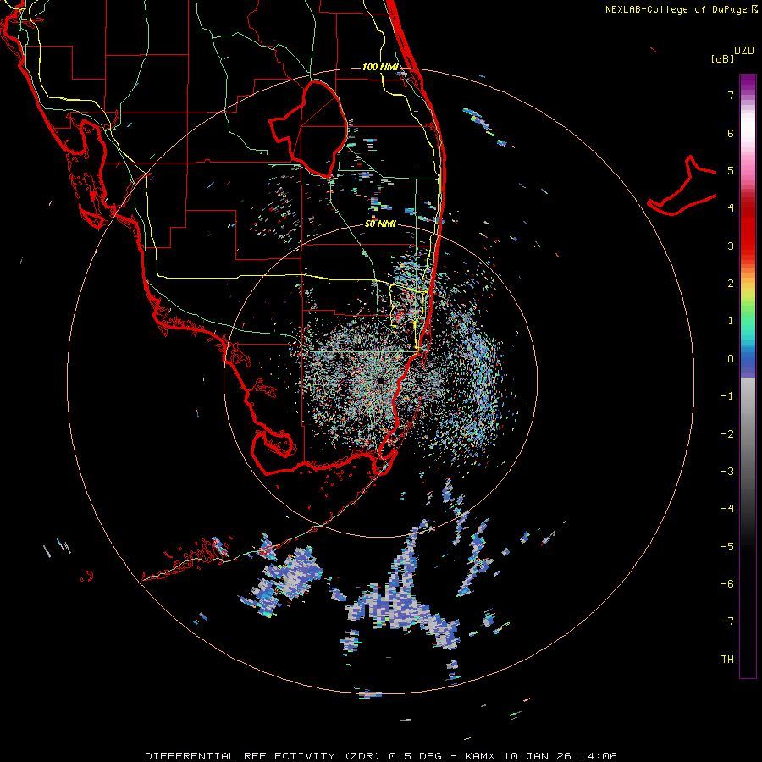Screen dimensions: 762x762
Task: Click the '-1' value on the color scale
Action: point(727,396)
